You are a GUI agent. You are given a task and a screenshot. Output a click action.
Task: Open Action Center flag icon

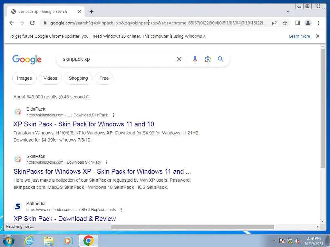pyautogui.click(x=282, y=241)
